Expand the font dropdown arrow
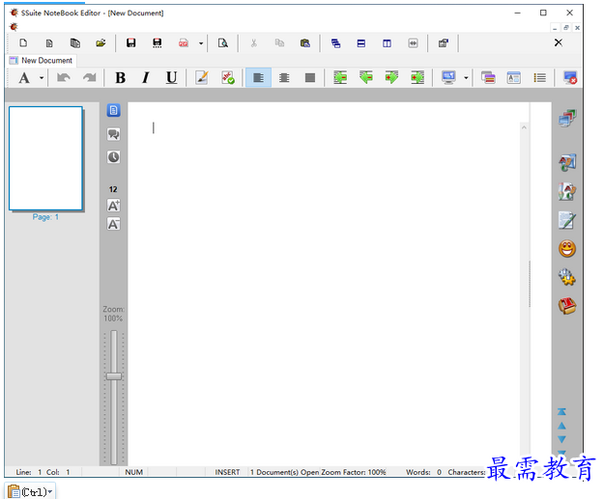 pos(42,78)
